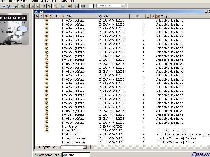Sort by the Mood chili column header
Viewport: 210px width, 157px height.
click(153, 16)
